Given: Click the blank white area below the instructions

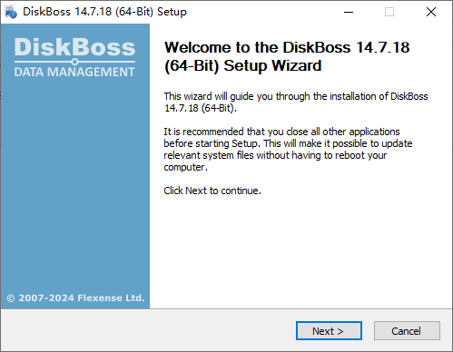Looking at the screenshot, I should (x=300, y=251).
